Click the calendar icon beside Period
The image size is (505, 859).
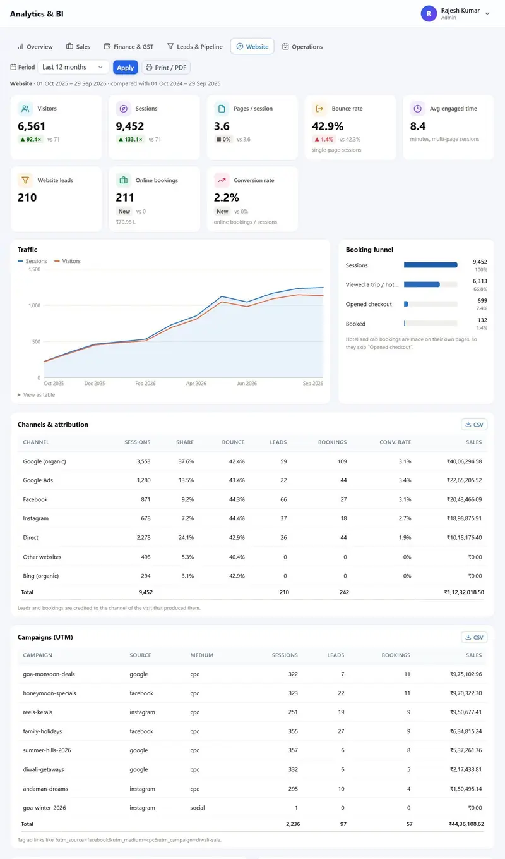[x=13, y=67]
